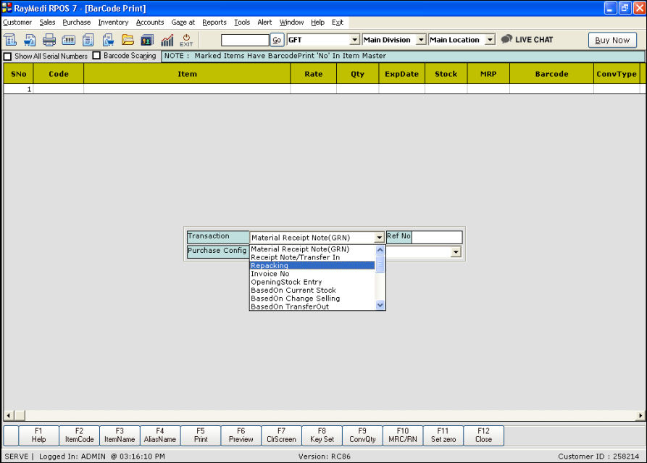Screen dimensions: 647x463
Task: Click the Buy Now button
Action: click(x=612, y=40)
